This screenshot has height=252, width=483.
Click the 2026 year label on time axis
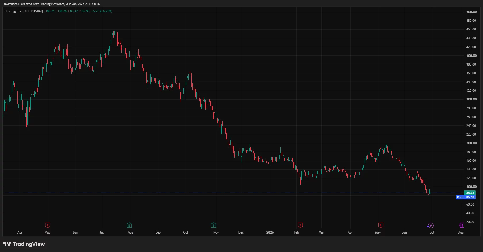[270, 232]
